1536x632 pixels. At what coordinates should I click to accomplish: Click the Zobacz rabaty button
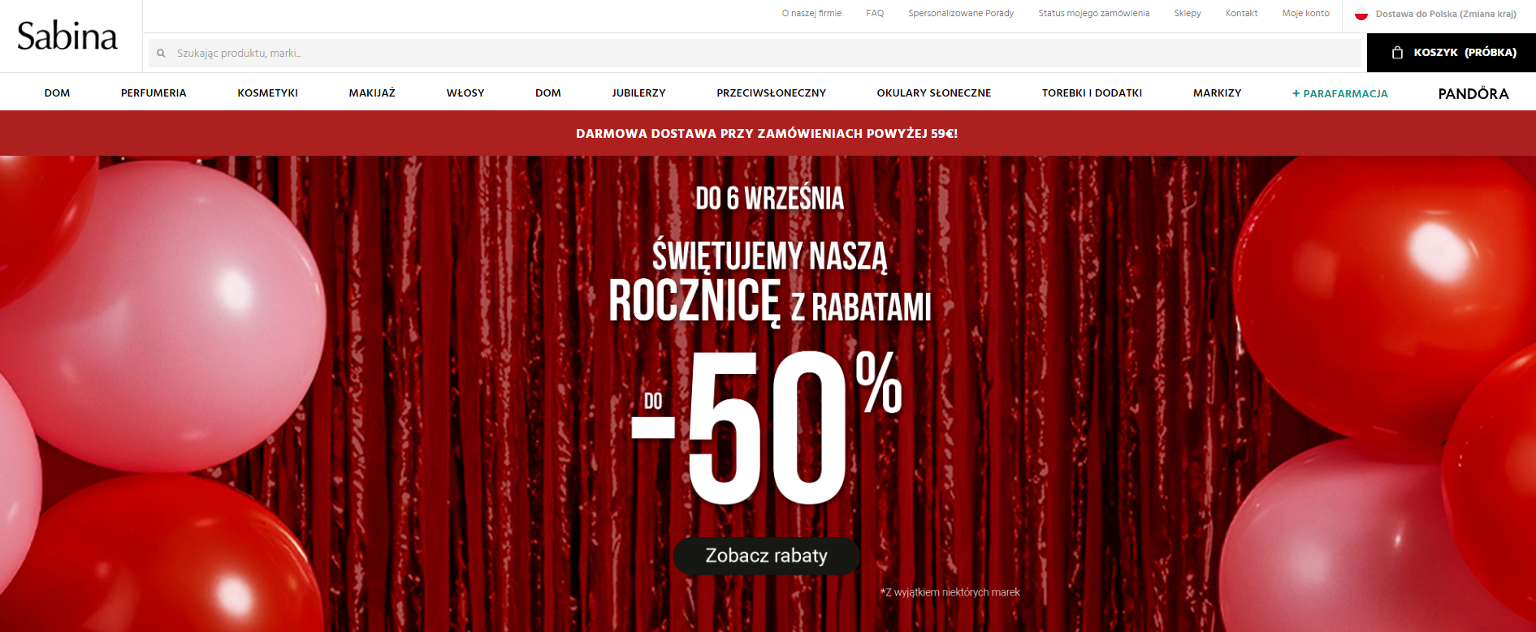click(x=766, y=556)
